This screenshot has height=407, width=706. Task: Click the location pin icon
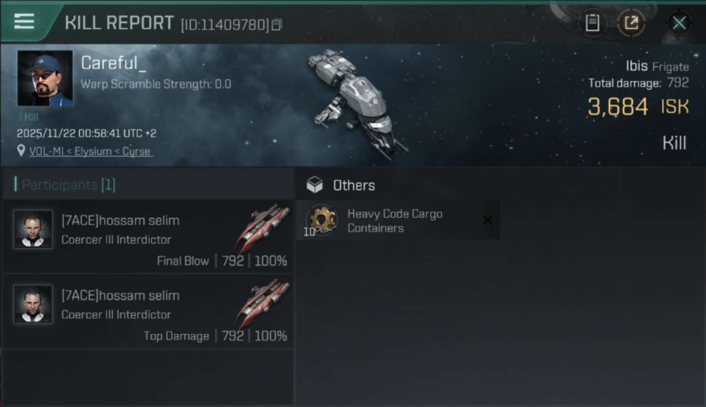click(21, 151)
